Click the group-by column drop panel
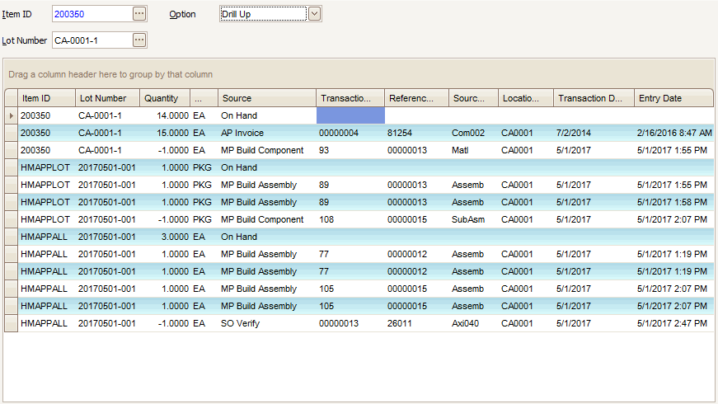 tap(359, 74)
